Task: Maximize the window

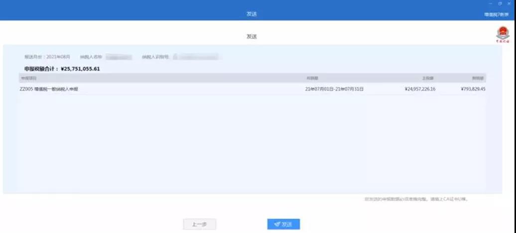Action: coord(500,3)
